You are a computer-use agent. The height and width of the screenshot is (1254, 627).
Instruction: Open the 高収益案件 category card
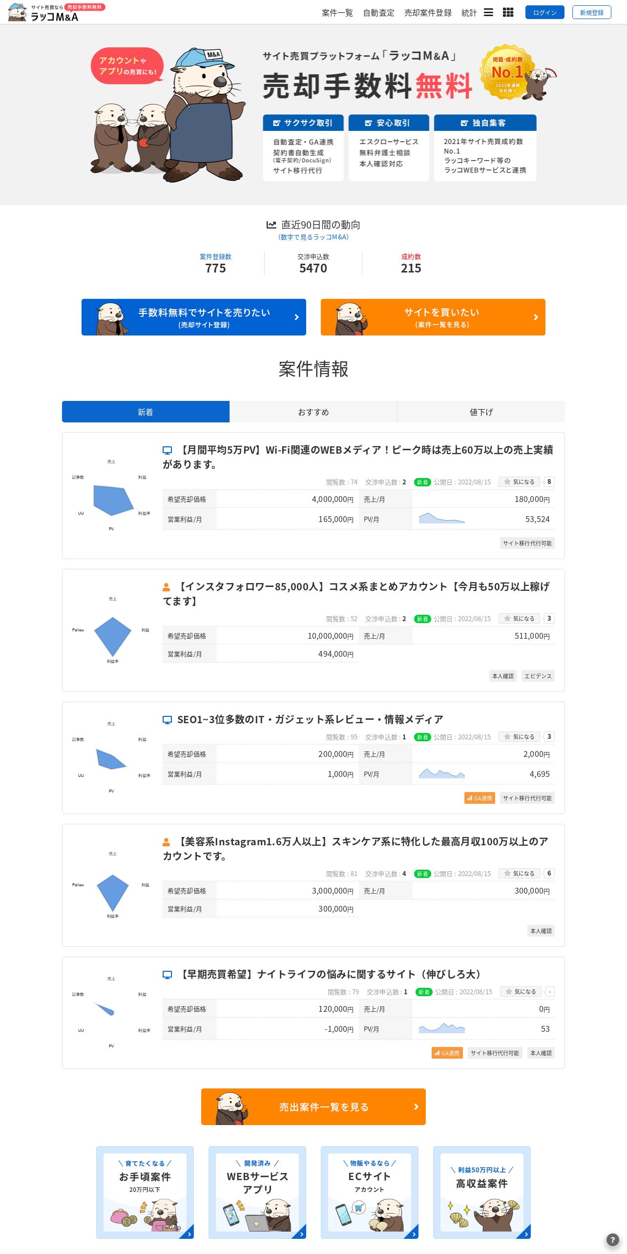(x=482, y=1192)
